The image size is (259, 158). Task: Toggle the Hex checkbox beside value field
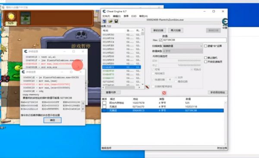coord(160,40)
